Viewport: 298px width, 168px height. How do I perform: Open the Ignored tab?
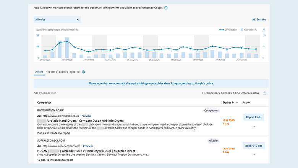74,72
